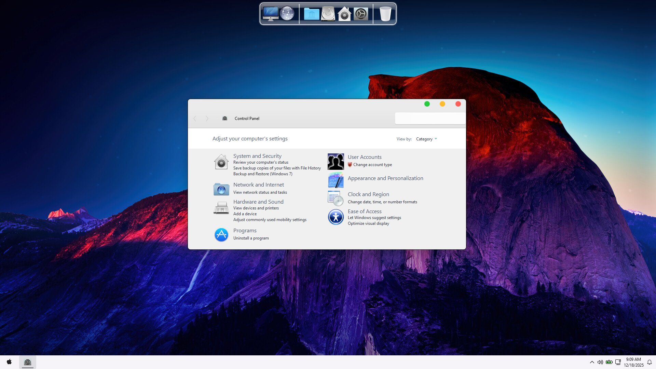This screenshot has width=656, height=369.
Task: Open the Change account type link
Action: (x=372, y=165)
